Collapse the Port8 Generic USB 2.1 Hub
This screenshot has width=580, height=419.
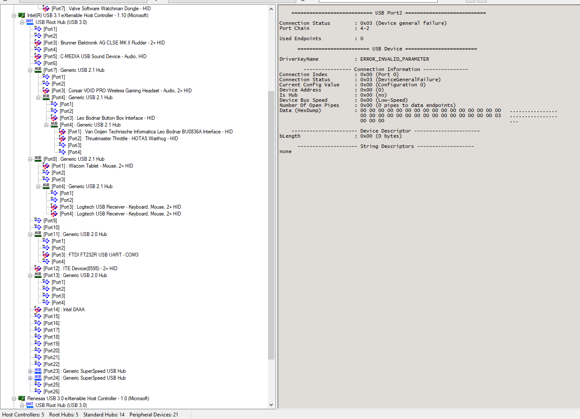(30, 159)
